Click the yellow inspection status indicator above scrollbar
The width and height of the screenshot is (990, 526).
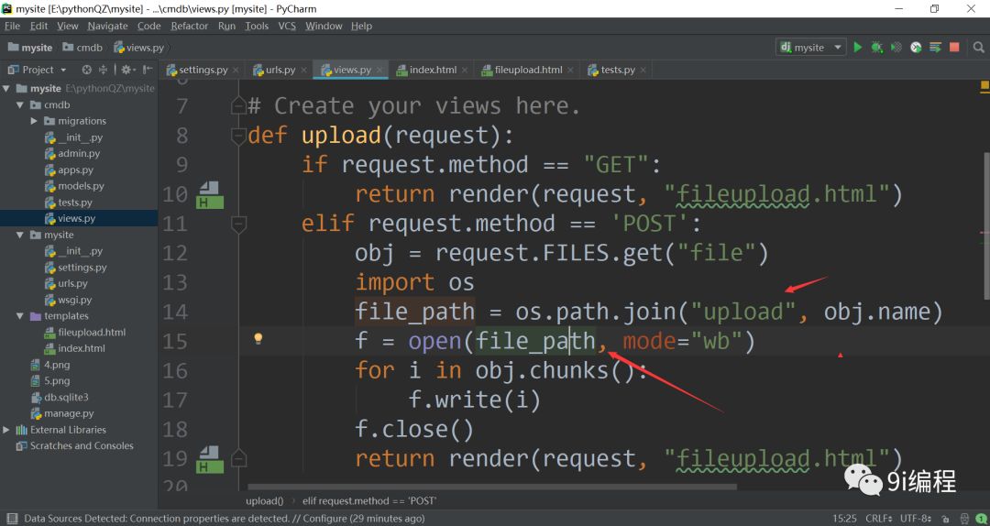pos(984,86)
